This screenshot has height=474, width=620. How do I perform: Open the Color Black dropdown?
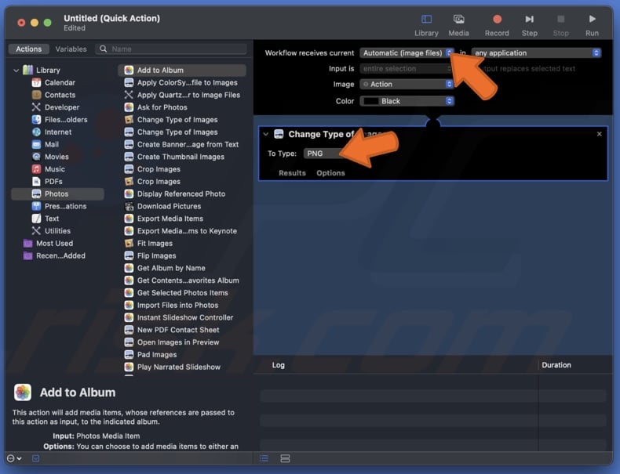[x=407, y=101]
